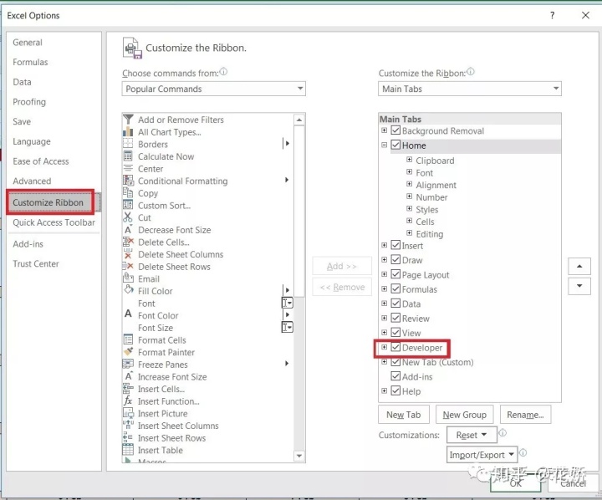
Task: Open the Customize the Ribbon Main Tabs dropdown
Action: pyautogui.click(x=470, y=89)
